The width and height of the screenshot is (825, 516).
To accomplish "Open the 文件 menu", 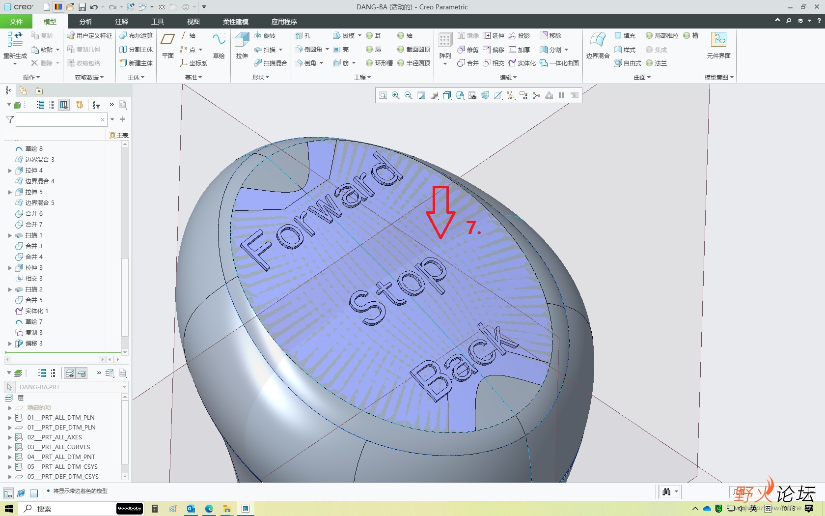I will pos(16,22).
